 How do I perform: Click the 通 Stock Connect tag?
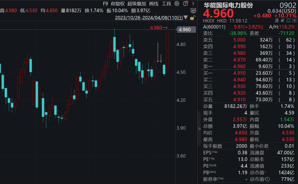(277, 20)
